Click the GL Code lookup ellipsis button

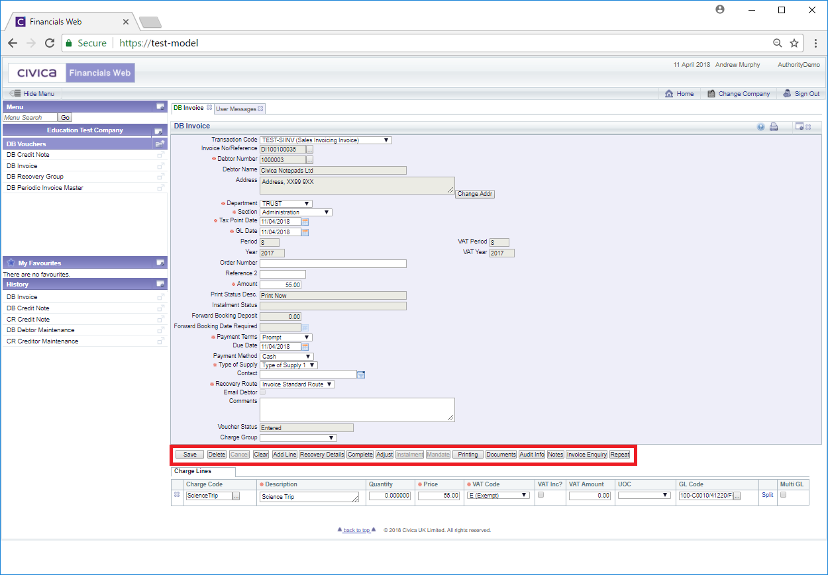point(737,496)
